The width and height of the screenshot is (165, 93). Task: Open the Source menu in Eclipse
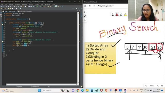11,4
